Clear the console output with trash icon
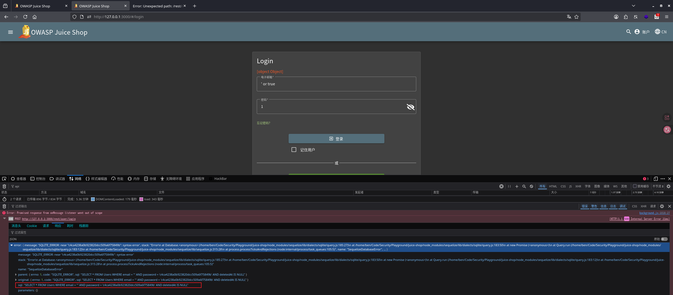 pyautogui.click(x=4, y=206)
